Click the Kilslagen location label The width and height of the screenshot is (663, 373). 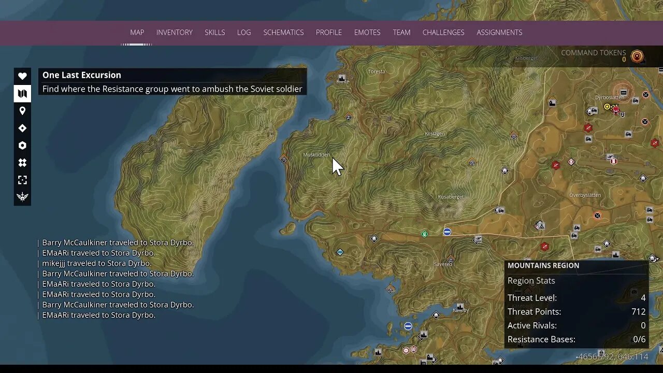click(x=435, y=134)
